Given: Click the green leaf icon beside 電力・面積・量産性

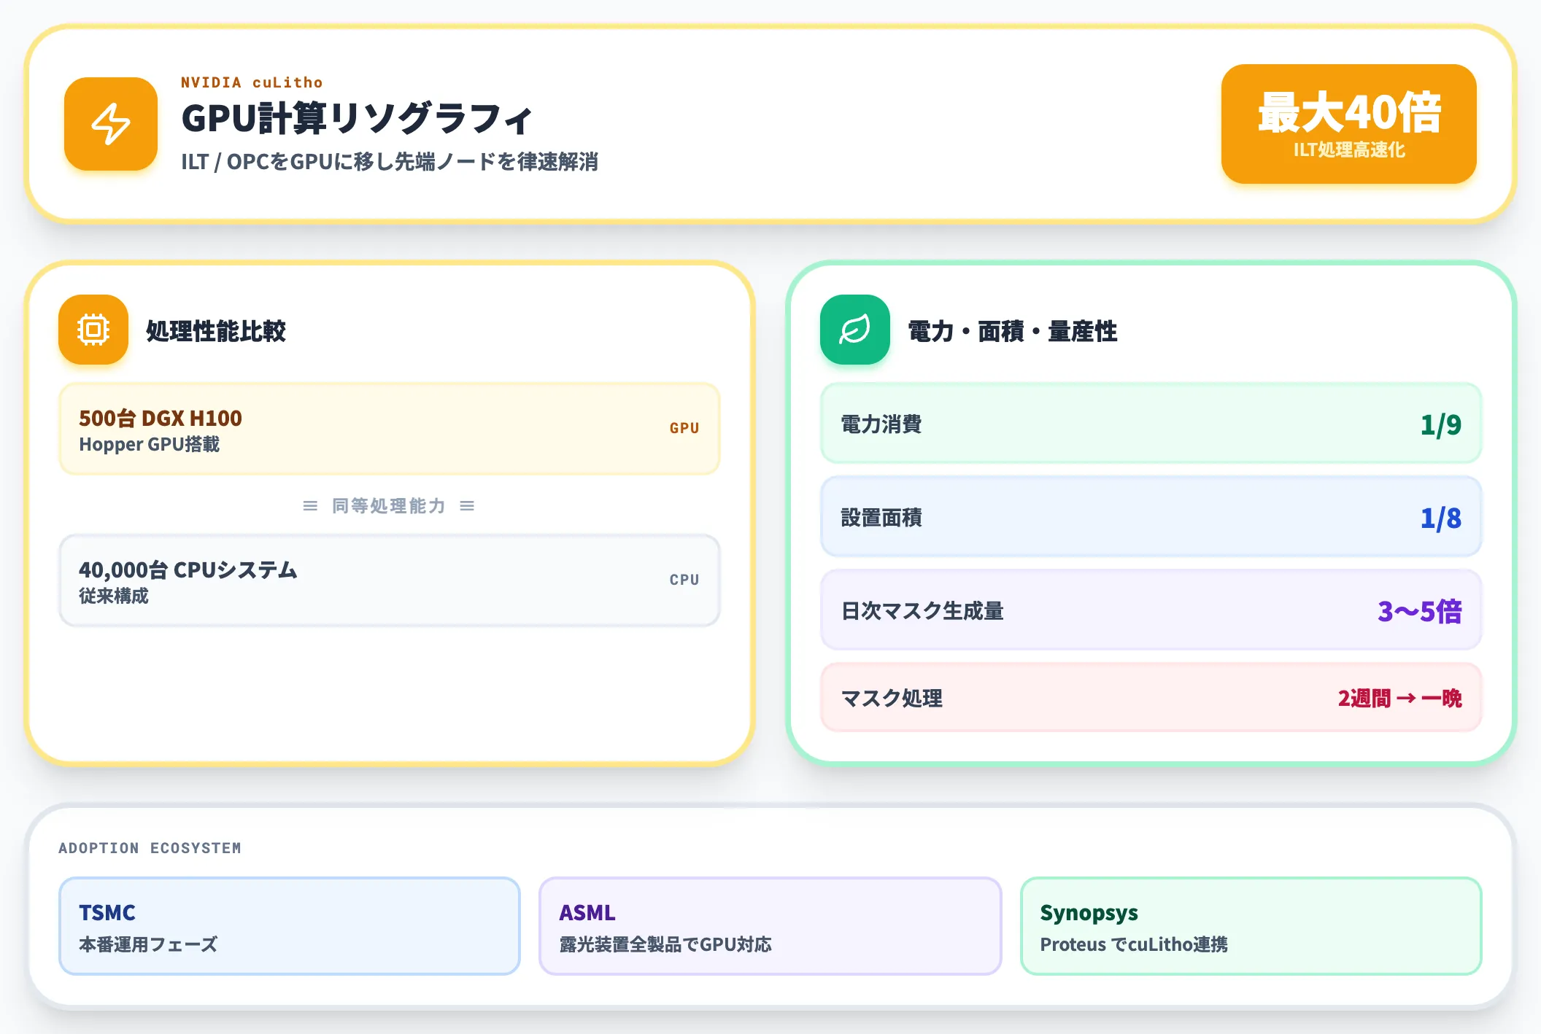Looking at the screenshot, I should pos(855,330).
